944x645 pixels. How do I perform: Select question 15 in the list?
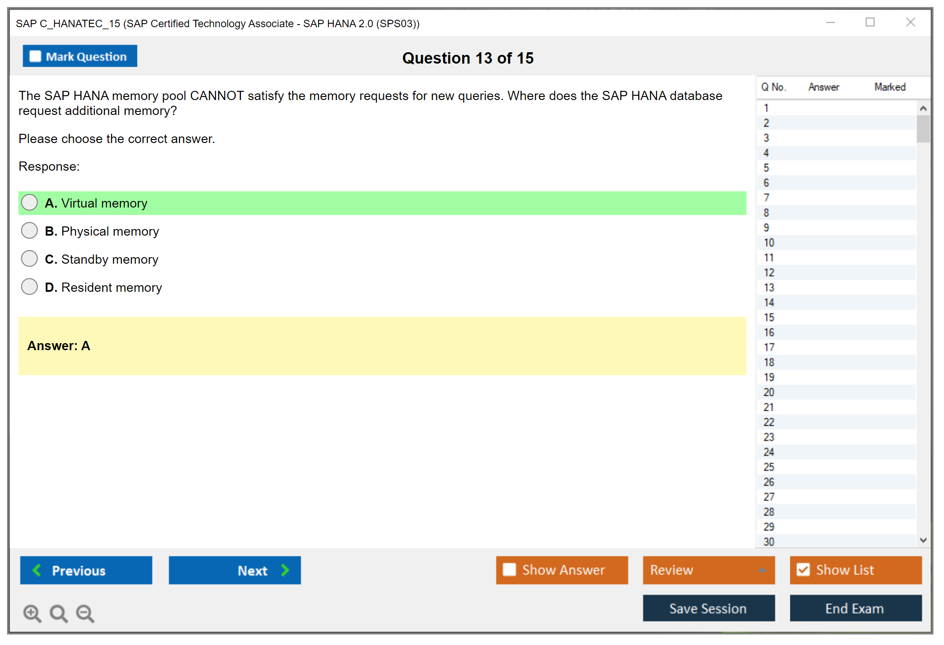click(x=769, y=317)
